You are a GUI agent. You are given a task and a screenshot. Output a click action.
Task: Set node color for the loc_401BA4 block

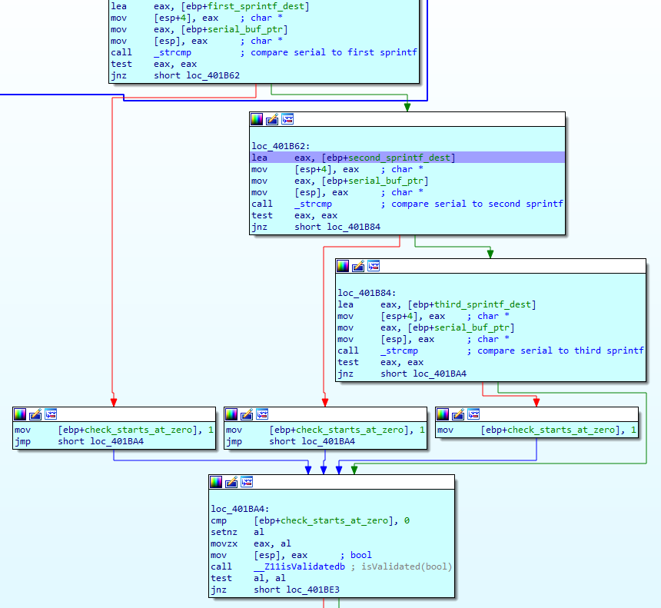click(x=216, y=482)
